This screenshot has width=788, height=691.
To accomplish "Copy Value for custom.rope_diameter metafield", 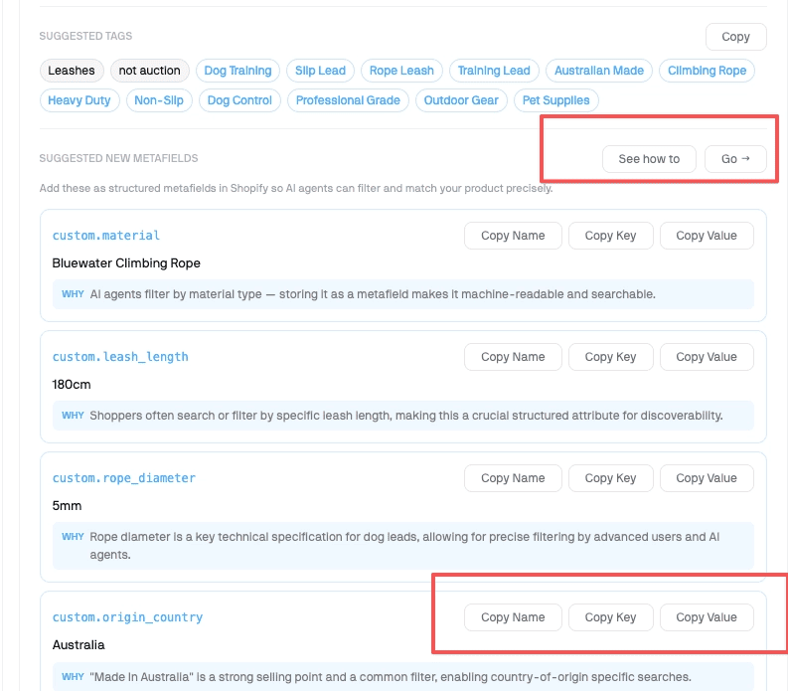I will [x=706, y=478].
